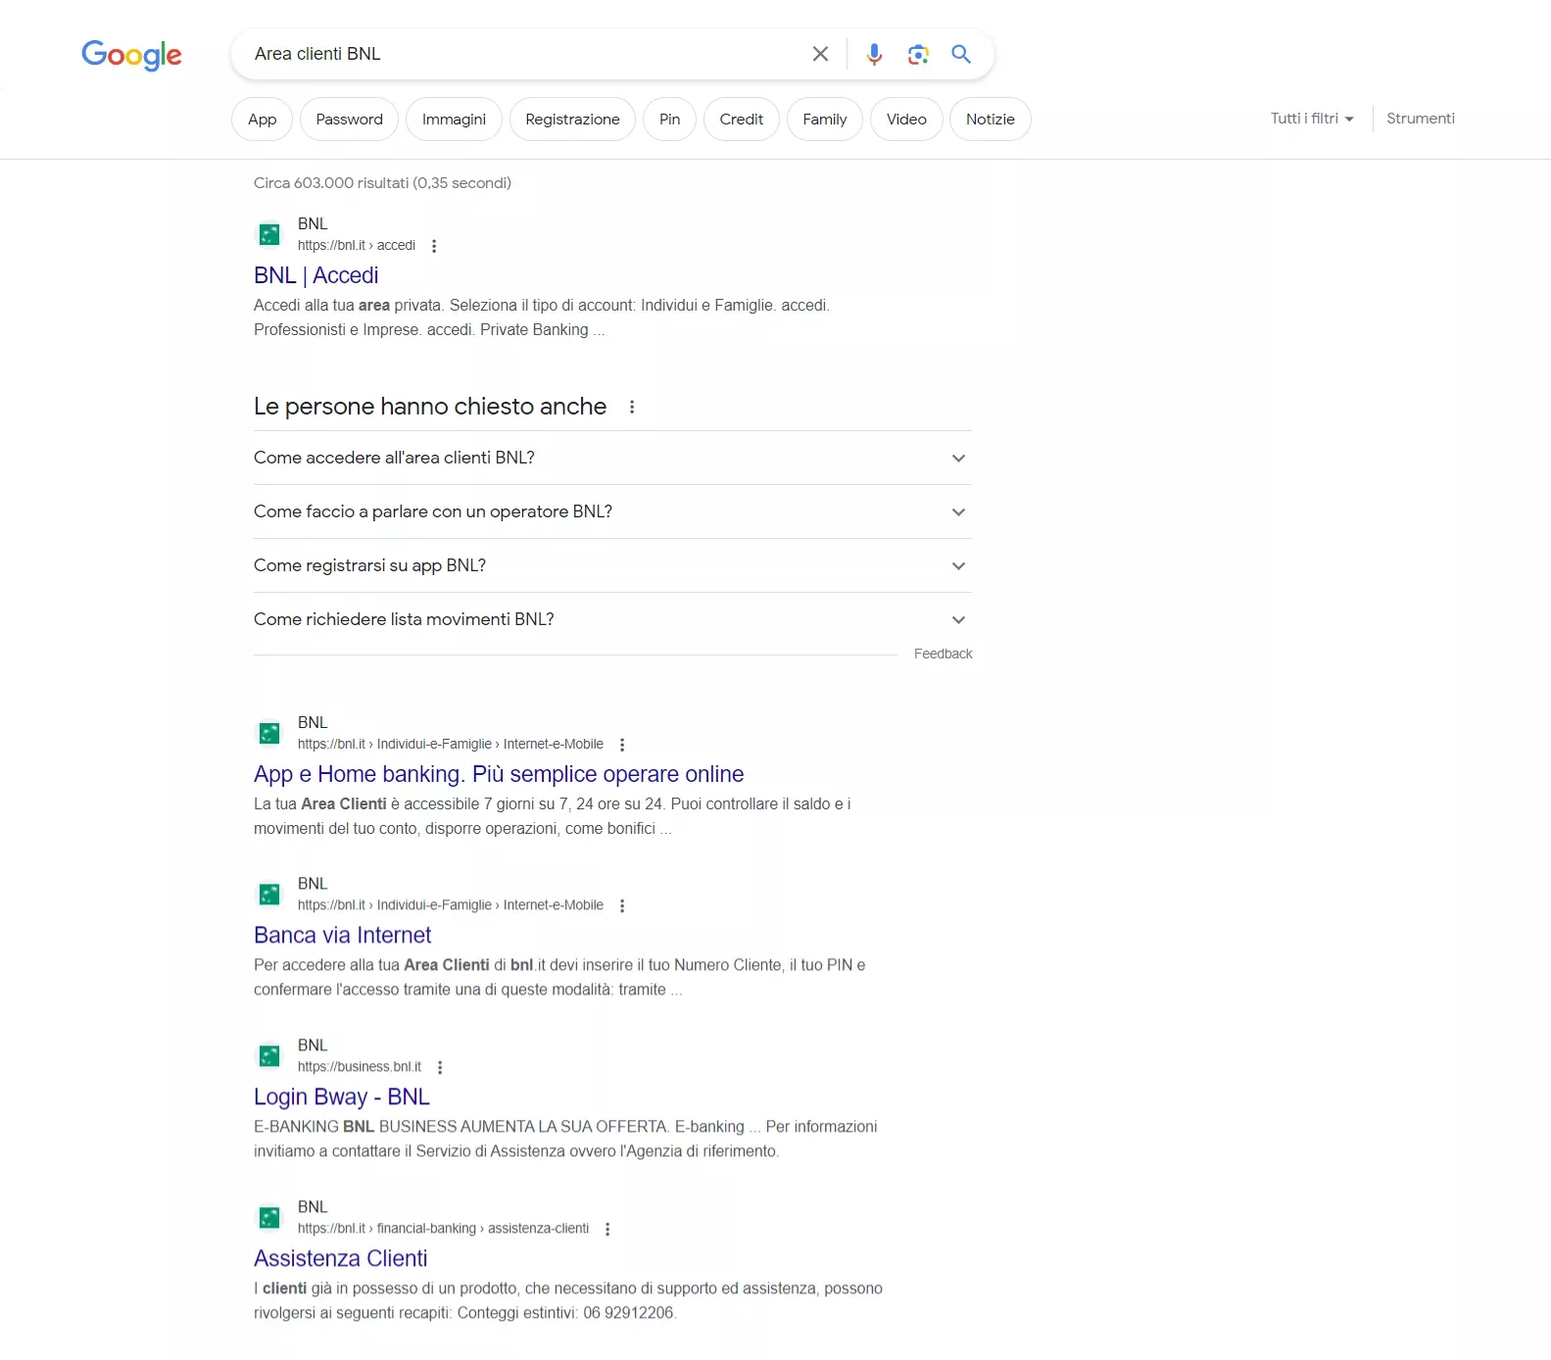Open three-dot menu for Assistenza Clienti result

click(607, 1230)
